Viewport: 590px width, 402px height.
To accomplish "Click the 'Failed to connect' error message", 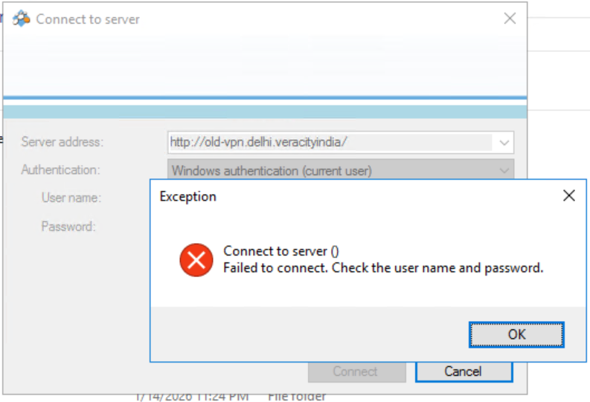I will point(383,268).
